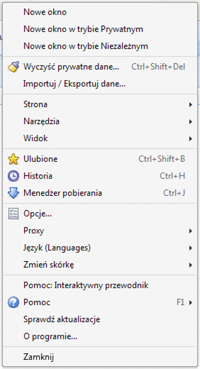Open O programie menu item
This screenshot has width=200, height=369.
(50, 336)
